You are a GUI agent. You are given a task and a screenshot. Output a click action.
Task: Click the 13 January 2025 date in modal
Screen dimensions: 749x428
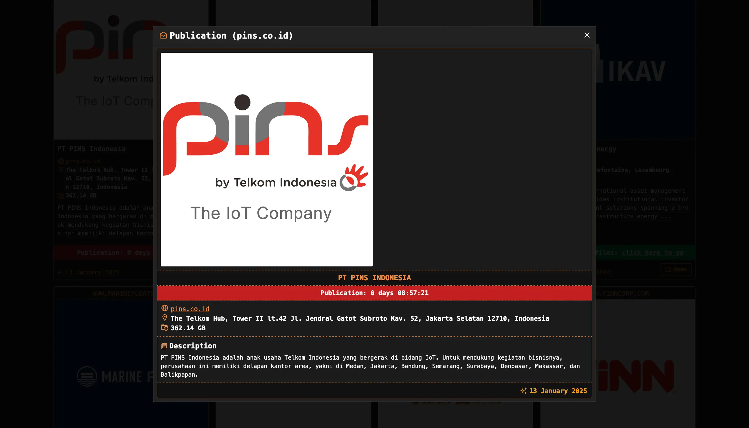point(558,391)
